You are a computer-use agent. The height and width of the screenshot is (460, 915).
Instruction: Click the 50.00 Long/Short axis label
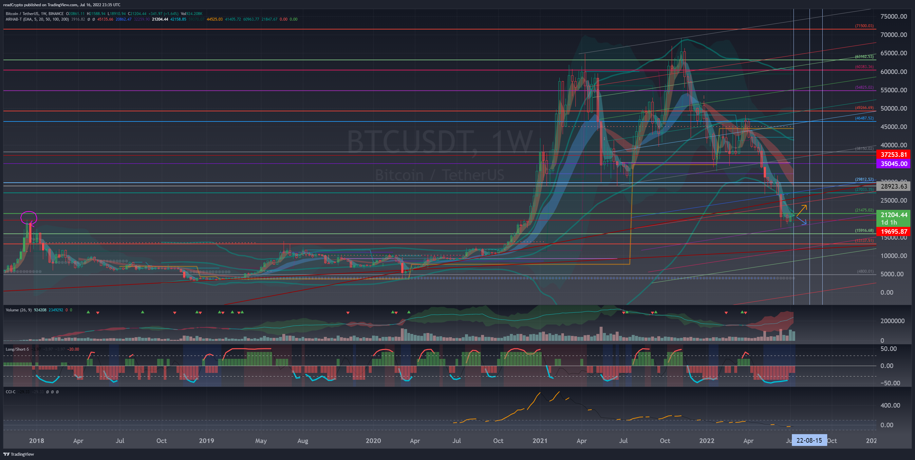click(888, 349)
